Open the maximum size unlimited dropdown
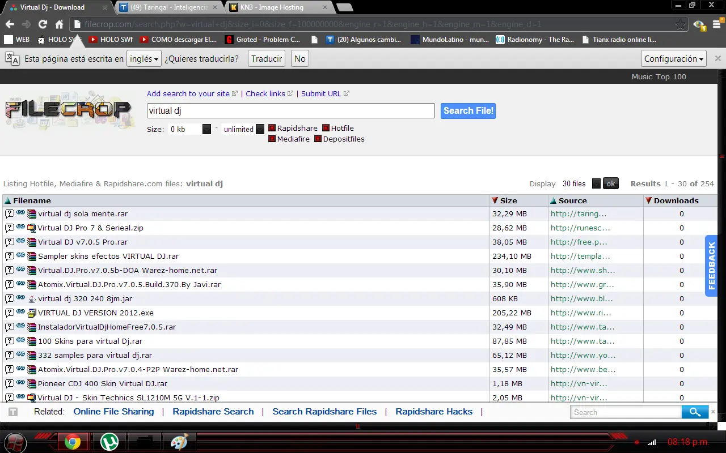The width and height of the screenshot is (726, 453). coord(243,129)
